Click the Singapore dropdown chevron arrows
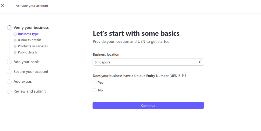This screenshot has height=131, width=261. [200, 62]
